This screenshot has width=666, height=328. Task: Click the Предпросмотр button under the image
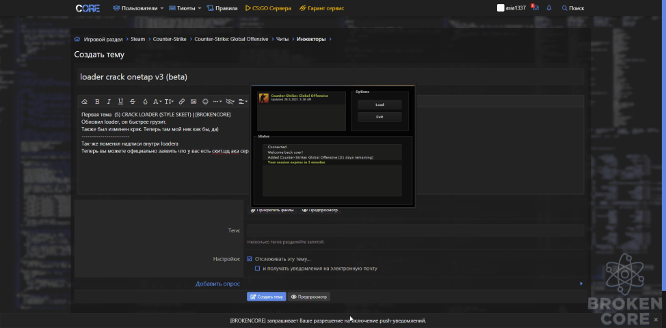pos(320,210)
